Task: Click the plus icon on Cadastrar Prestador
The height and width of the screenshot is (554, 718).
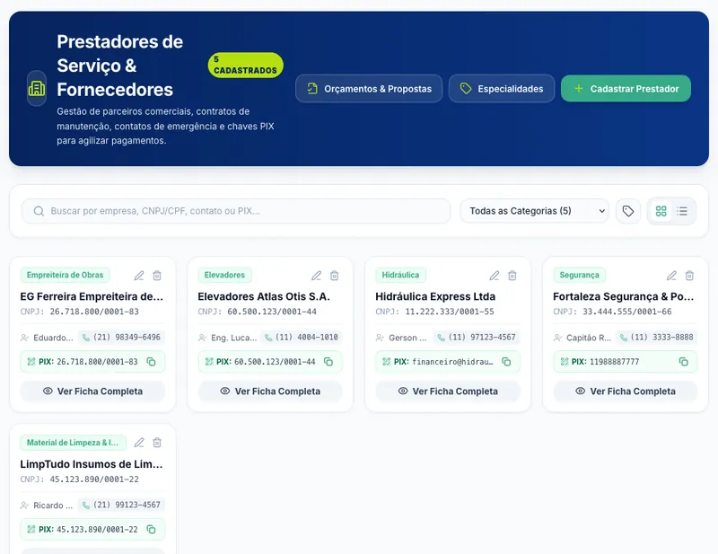Action: tap(579, 88)
